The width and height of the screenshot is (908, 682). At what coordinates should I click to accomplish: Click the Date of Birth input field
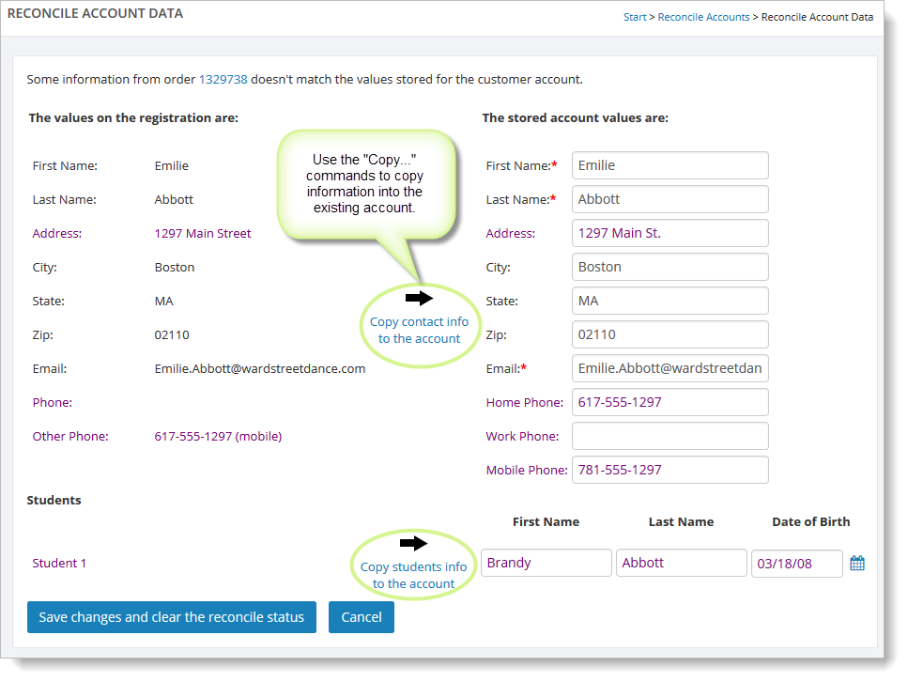click(796, 564)
